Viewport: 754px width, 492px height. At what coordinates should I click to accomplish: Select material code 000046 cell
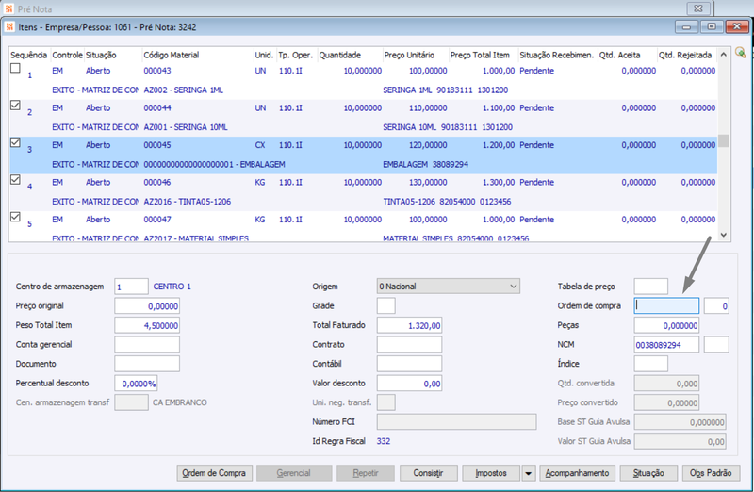(x=157, y=182)
